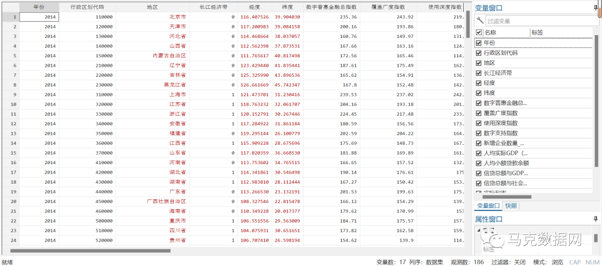Click the code cell 440000
Screen dimensions: 602x266
88,191
